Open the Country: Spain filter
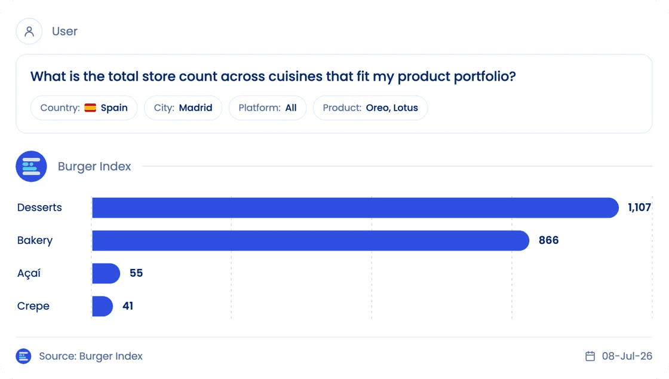 coord(84,108)
